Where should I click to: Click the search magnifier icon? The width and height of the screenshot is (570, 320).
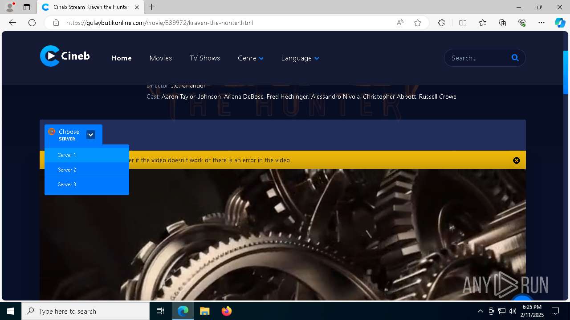tap(515, 58)
